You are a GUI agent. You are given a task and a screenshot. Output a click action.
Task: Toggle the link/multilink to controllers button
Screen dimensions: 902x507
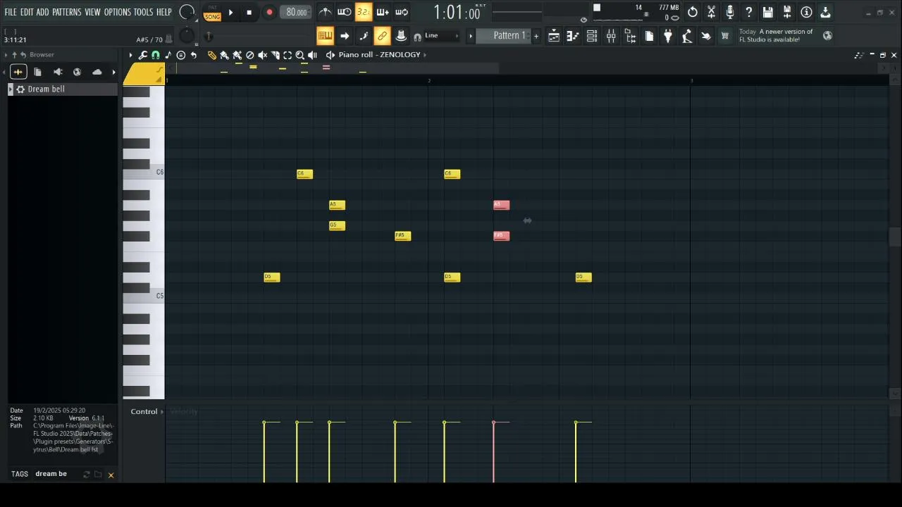(382, 36)
